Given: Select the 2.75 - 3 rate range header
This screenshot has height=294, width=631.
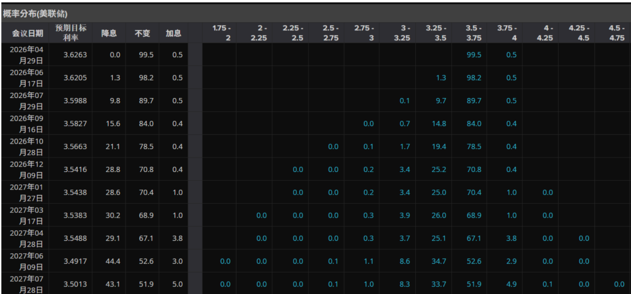Looking at the screenshot, I should coord(365,34).
